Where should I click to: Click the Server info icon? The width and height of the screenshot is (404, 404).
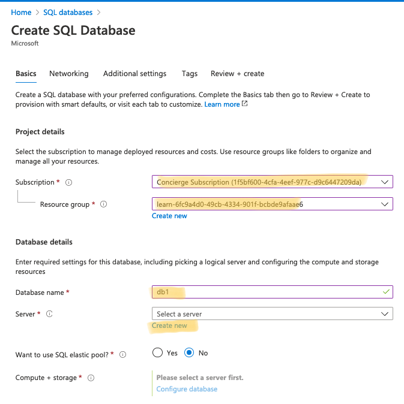pos(49,314)
